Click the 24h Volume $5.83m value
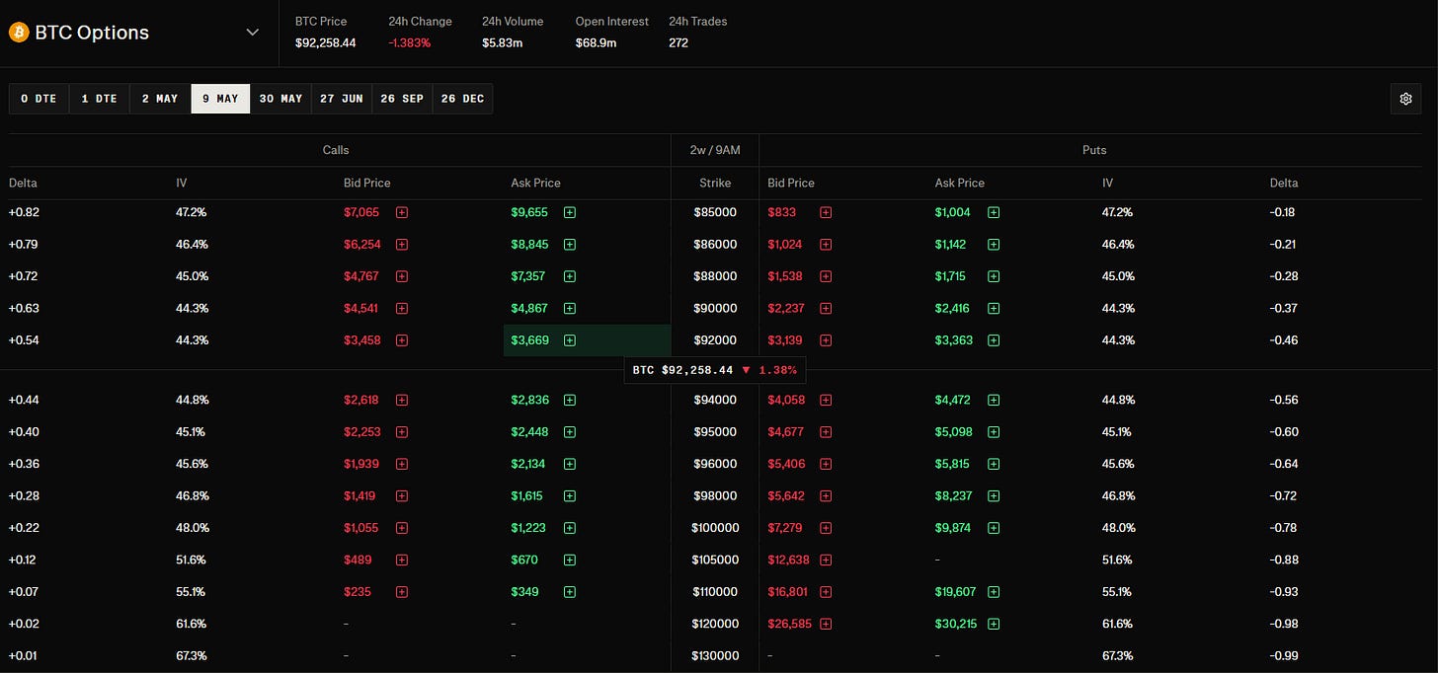1438x673 pixels. click(505, 42)
